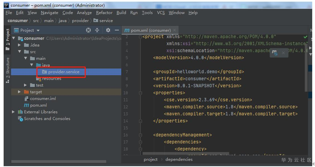The width and height of the screenshot is (315, 167).
Task: Click the IntelliJ IDEA logo in title bar
Action: click(x=6, y=5)
